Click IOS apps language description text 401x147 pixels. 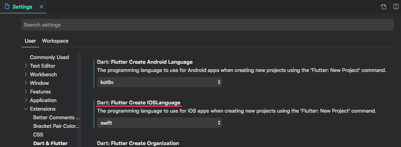point(237,111)
